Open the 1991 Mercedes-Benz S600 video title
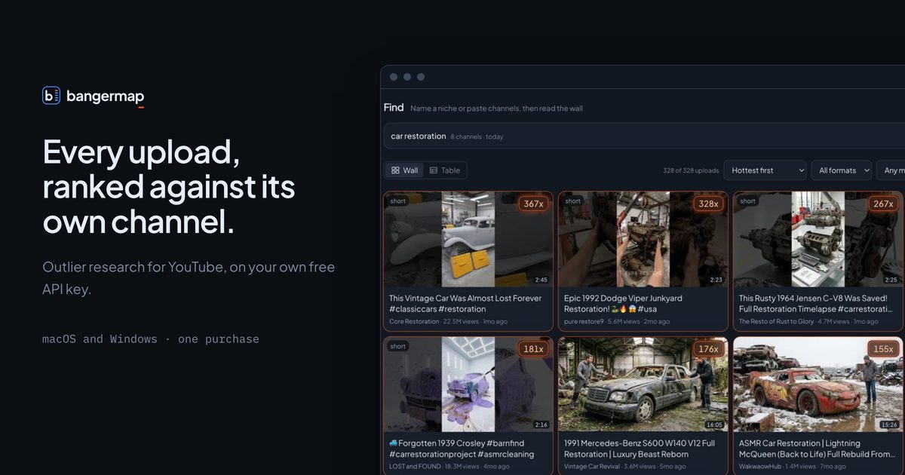Viewport: 905px width, 475px height. [640, 449]
